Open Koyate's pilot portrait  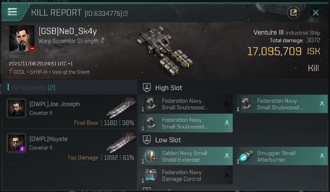16,143
